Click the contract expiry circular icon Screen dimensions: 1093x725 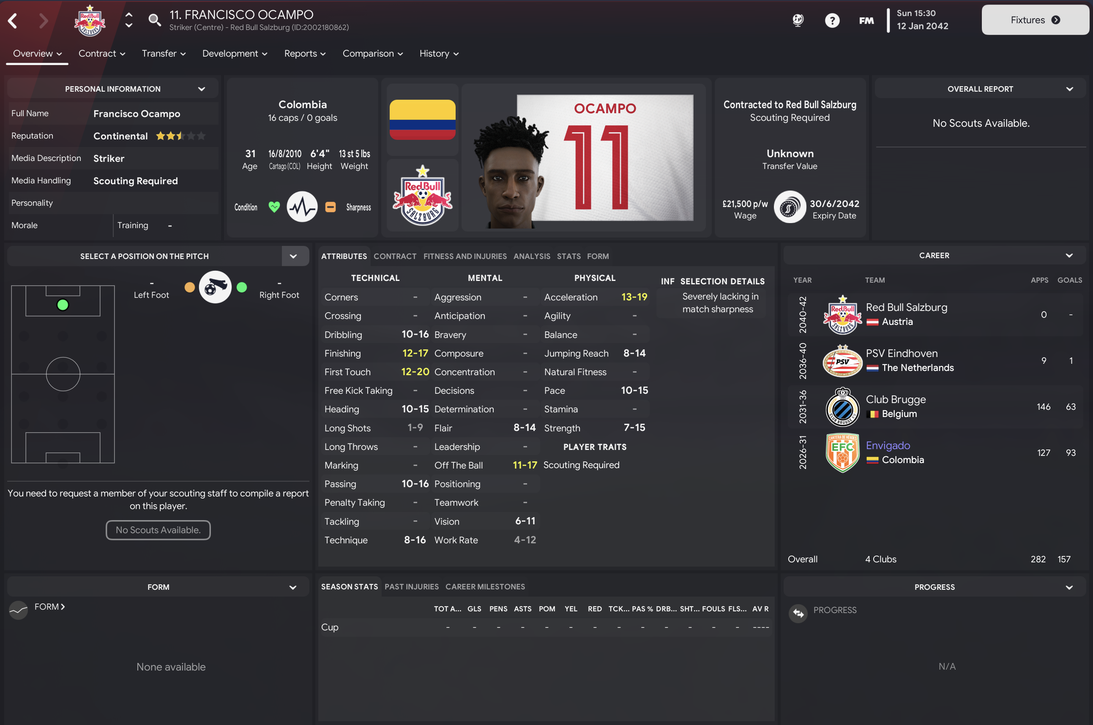coord(790,207)
